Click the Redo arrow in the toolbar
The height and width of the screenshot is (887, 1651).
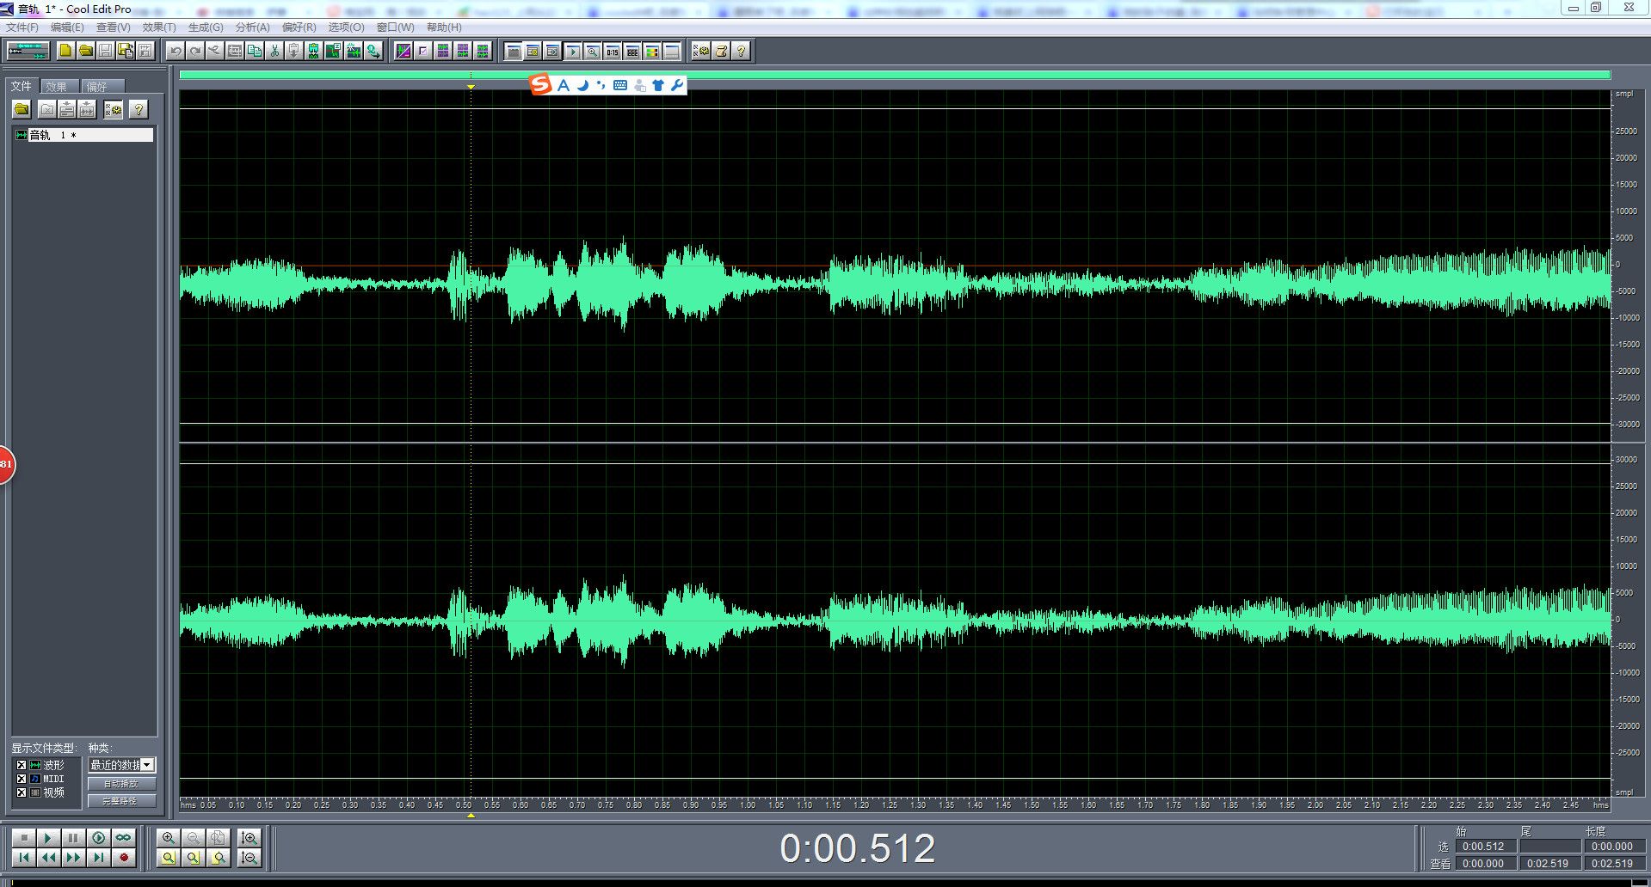point(195,51)
